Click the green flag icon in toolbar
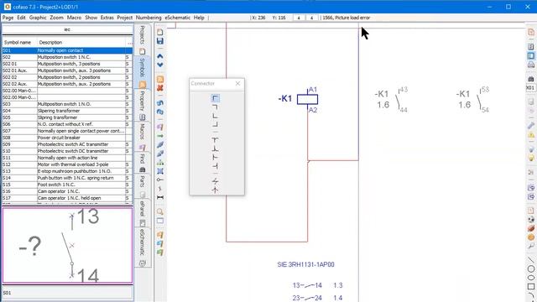Screen dimensions: 537x302 pyautogui.click(x=160, y=253)
